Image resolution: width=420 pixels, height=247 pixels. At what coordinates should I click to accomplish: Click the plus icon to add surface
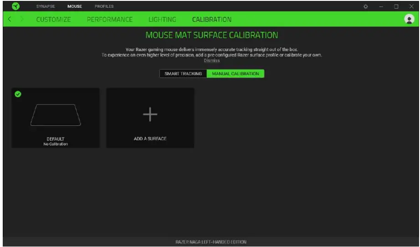tap(150, 114)
